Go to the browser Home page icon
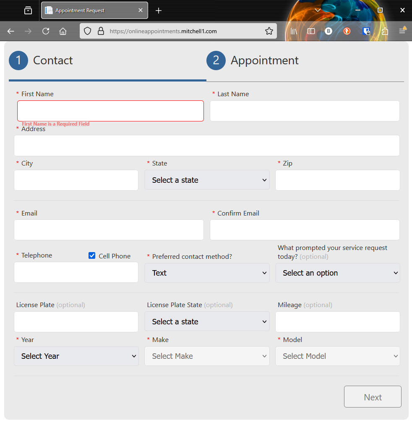This screenshot has height=434, width=412. [63, 31]
